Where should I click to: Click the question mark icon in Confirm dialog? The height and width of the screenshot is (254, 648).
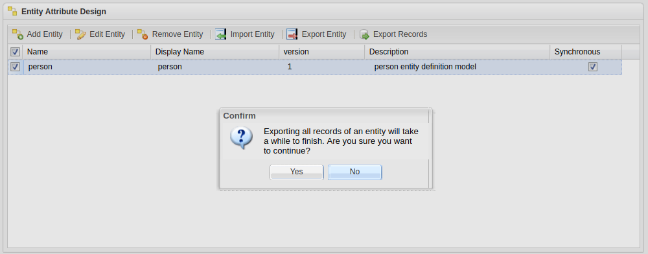(x=242, y=138)
